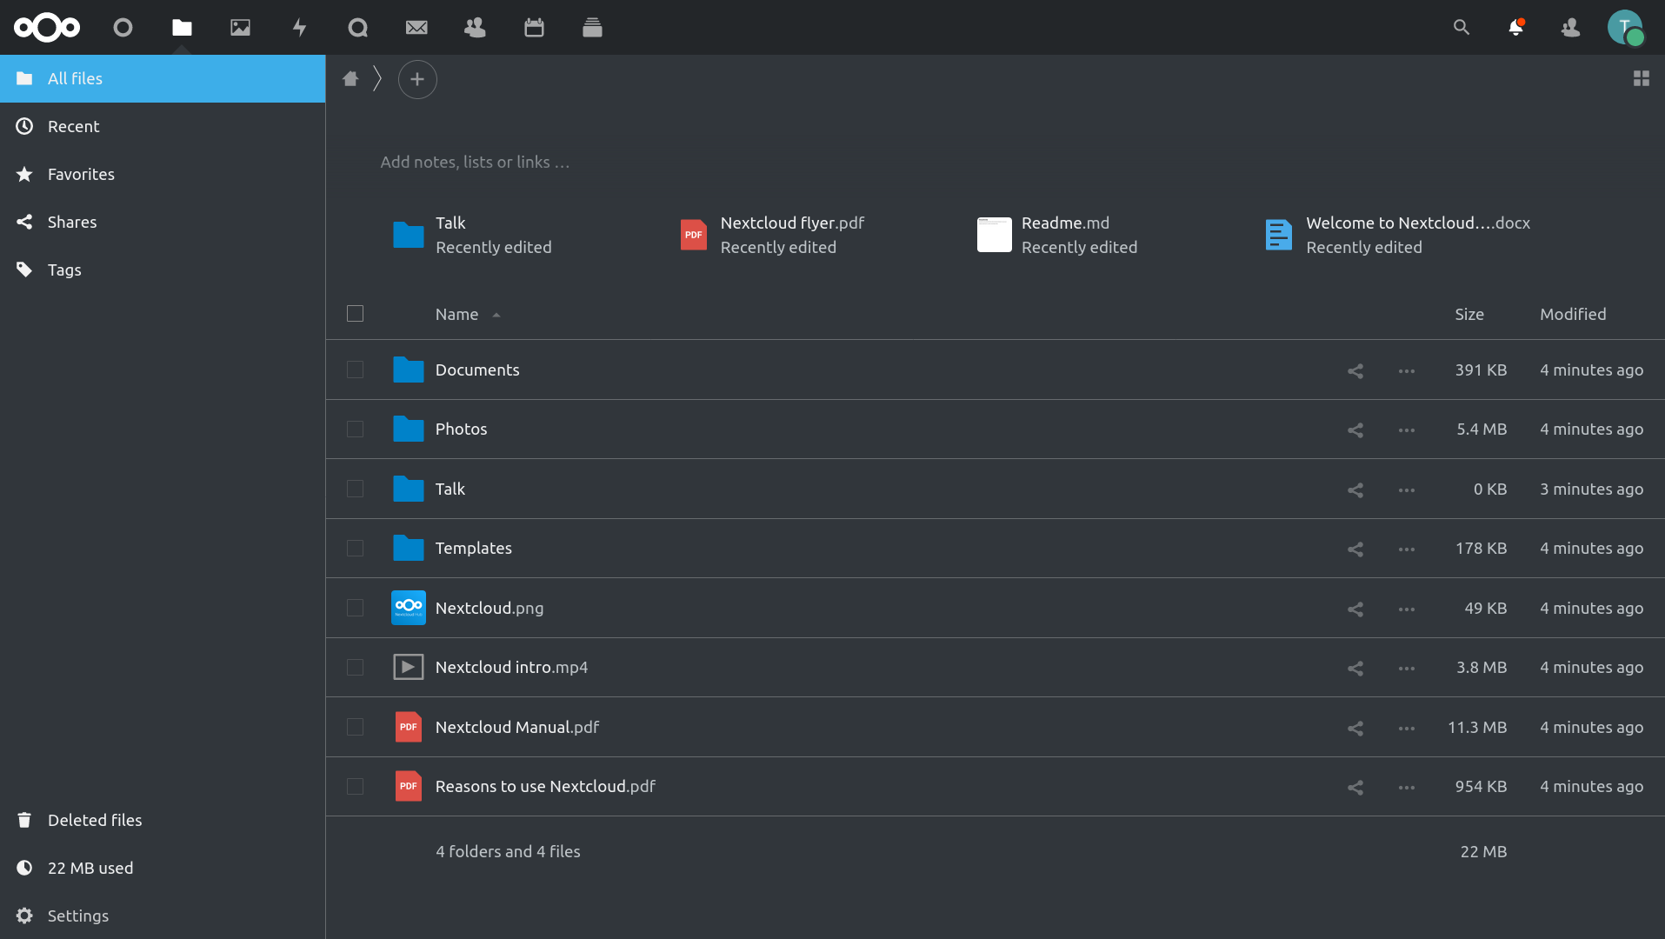Select the Photos folder checkbox
Screen dimensions: 1665x939
355,429
